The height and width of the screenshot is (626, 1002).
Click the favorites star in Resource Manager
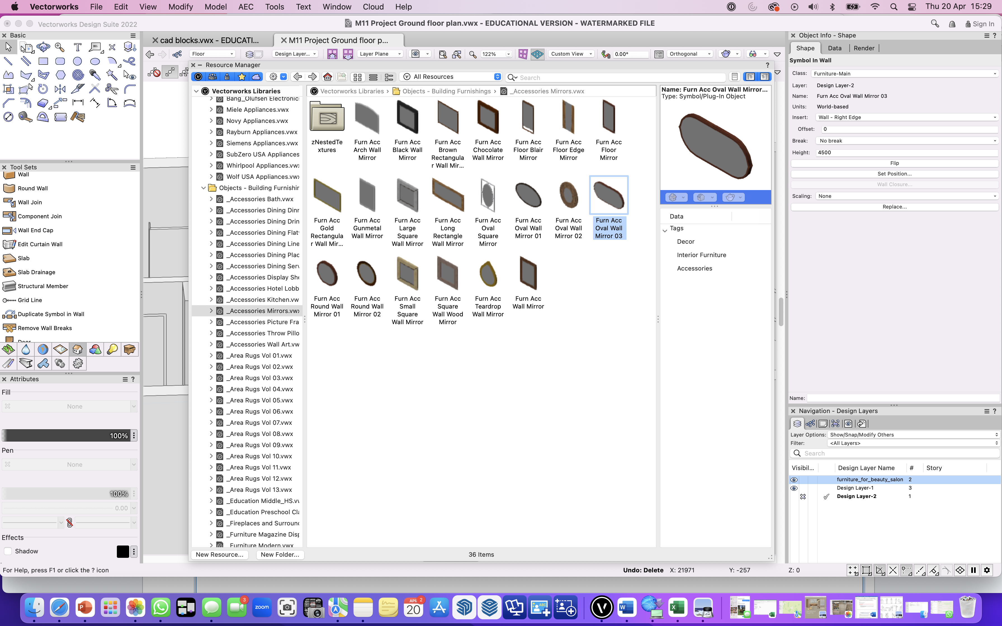coord(242,77)
